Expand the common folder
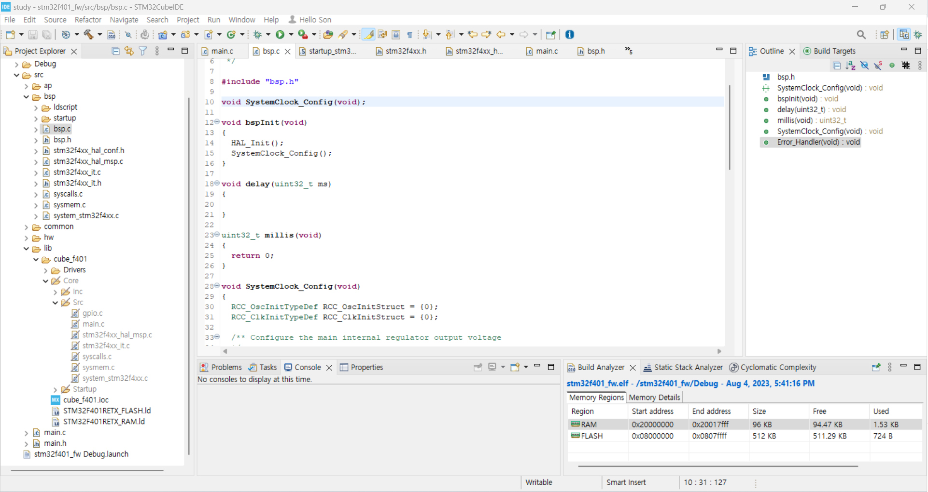The image size is (928, 492). click(26, 227)
